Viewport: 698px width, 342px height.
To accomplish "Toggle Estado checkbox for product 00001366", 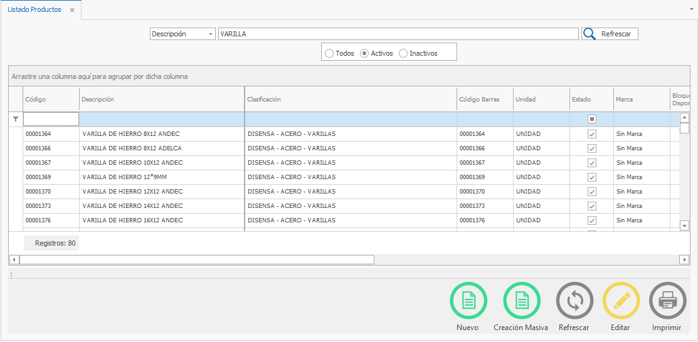I will click(591, 148).
